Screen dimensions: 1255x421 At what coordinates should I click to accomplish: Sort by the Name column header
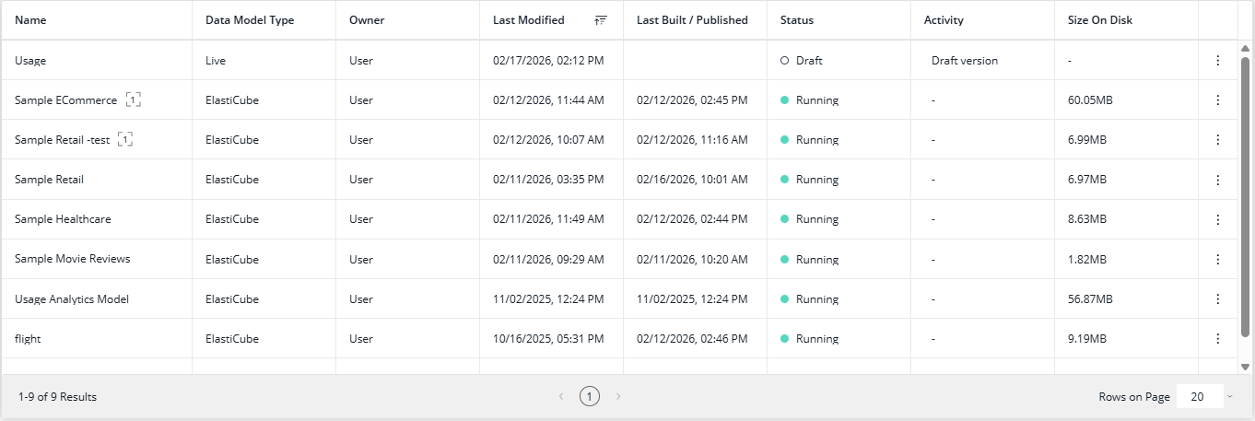coord(30,20)
